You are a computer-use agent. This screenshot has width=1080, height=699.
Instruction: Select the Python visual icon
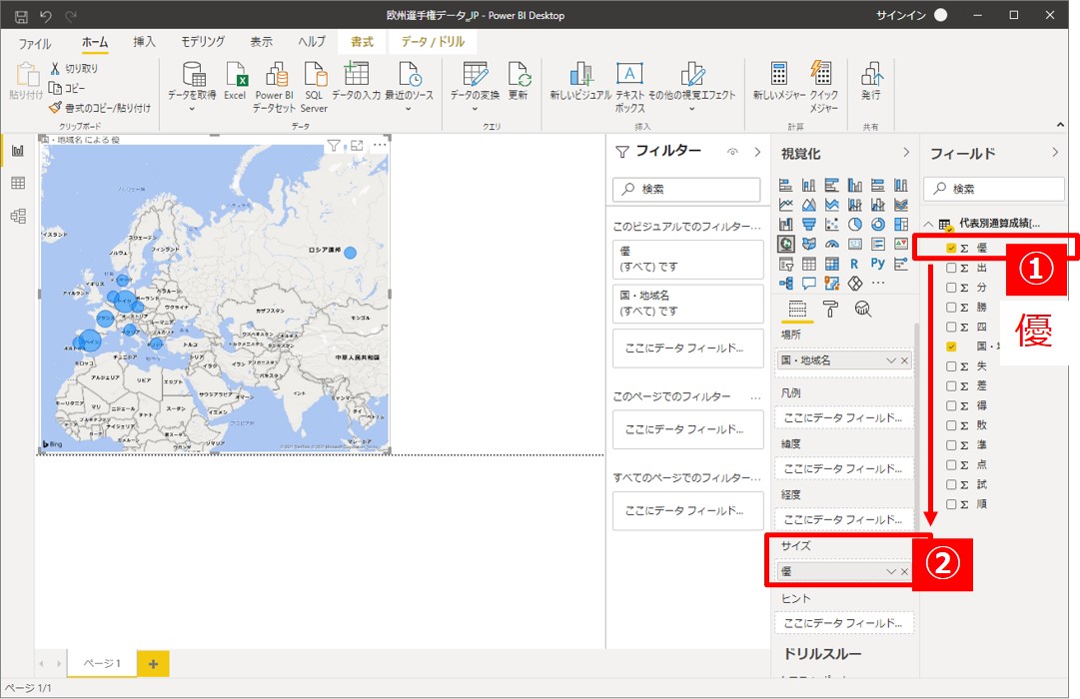click(877, 264)
